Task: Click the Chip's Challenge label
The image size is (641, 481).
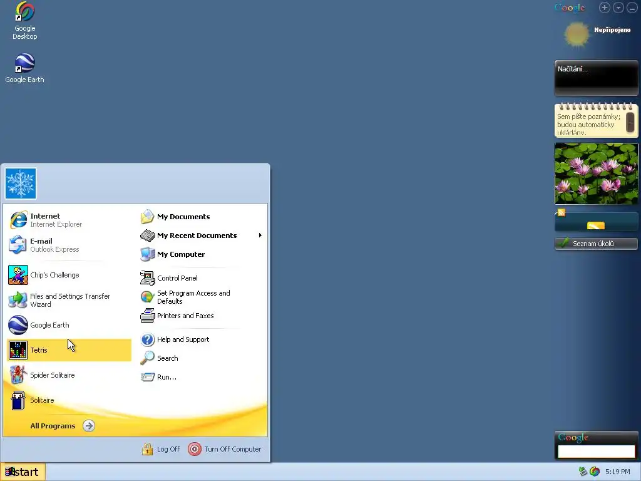Action: click(55, 275)
